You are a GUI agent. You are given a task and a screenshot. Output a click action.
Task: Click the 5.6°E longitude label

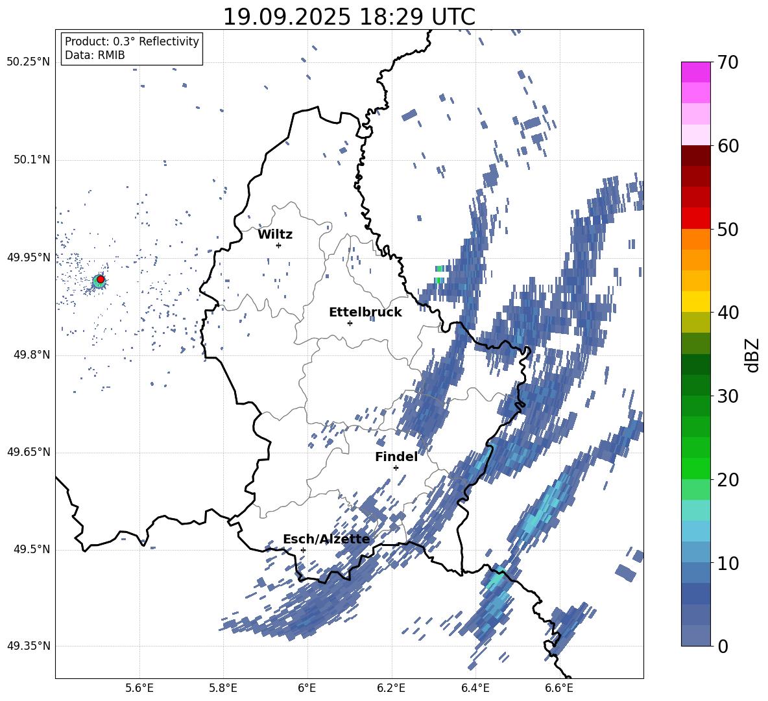[x=139, y=688]
